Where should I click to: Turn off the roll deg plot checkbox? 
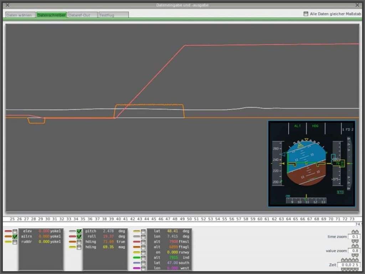[x=79, y=237]
